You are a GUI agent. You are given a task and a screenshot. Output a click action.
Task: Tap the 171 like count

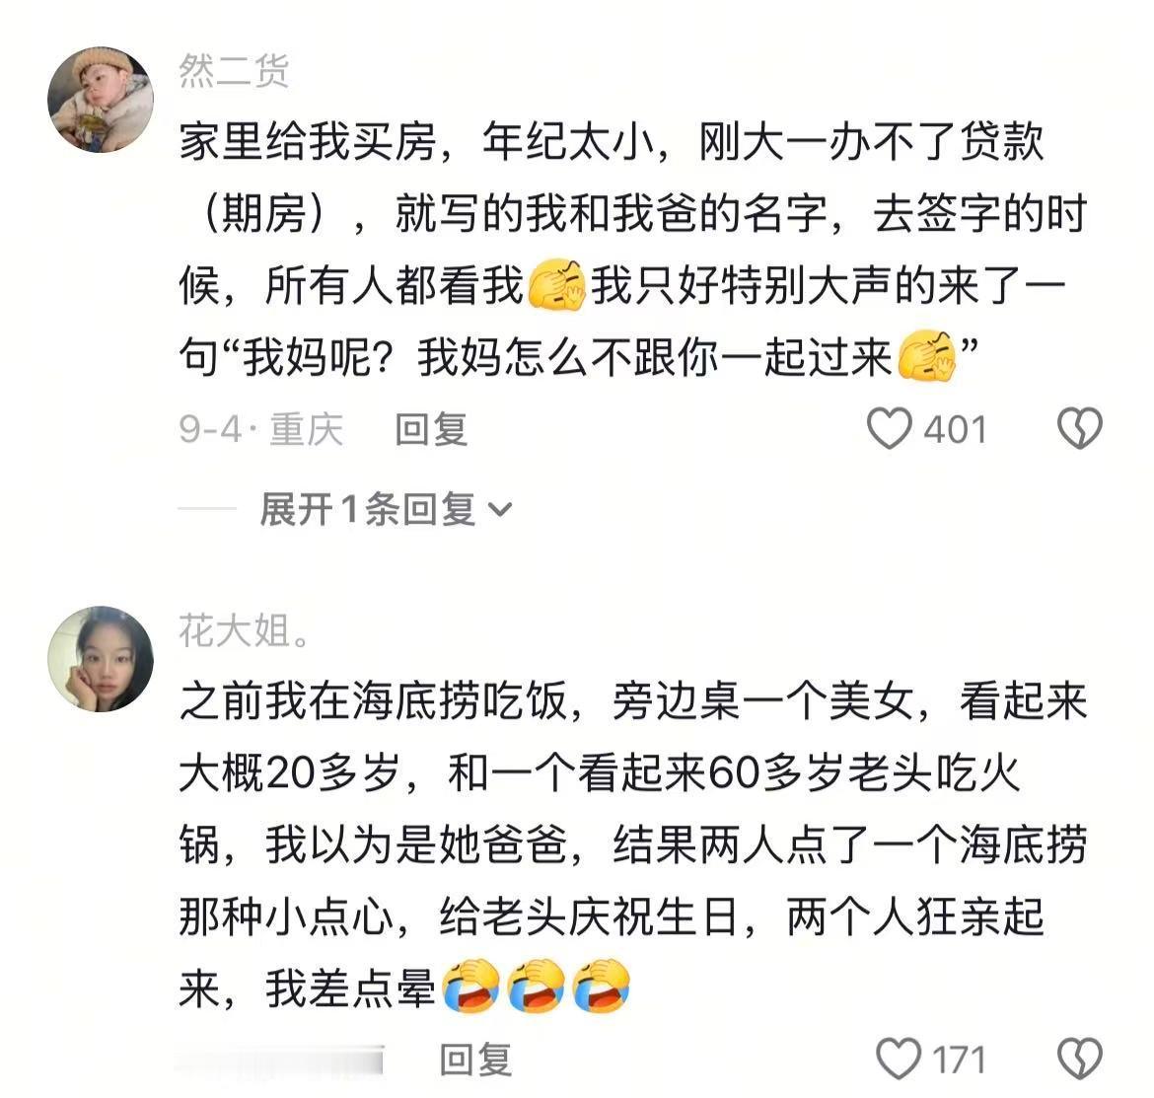point(959,1060)
